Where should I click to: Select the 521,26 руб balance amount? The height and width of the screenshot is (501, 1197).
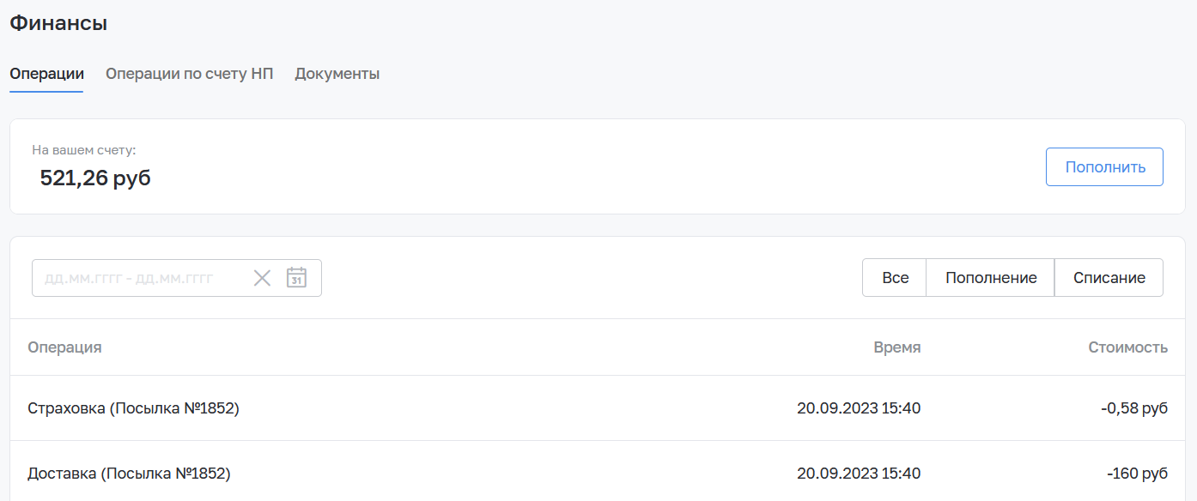coord(95,178)
